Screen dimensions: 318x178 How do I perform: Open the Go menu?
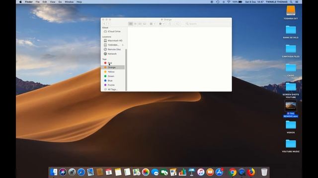click(60, 2)
